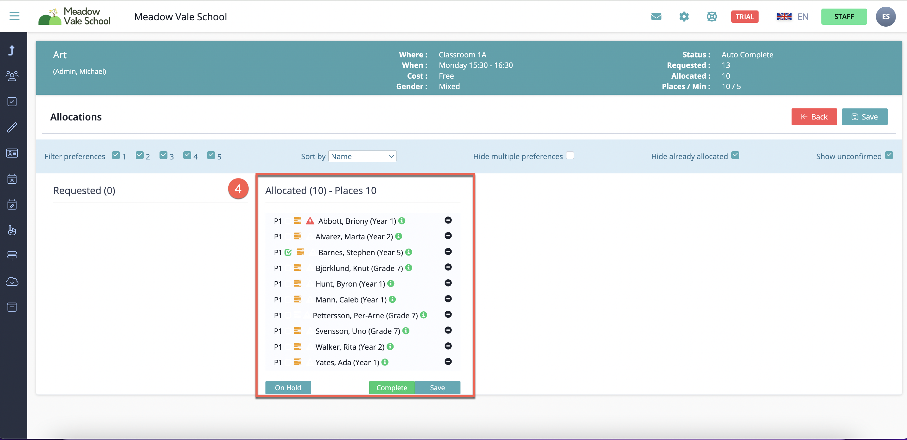Show info for Pettersson, Per-Arne
The image size is (907, 440).
coord(424,315)
